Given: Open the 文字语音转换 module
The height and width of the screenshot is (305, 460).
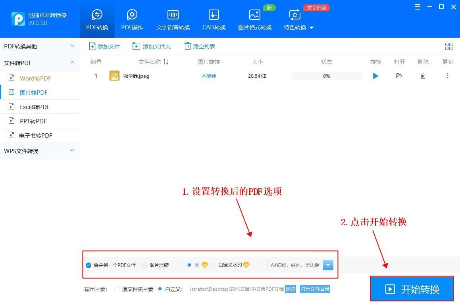Looking at the screenshot, I should pos(173,20).
